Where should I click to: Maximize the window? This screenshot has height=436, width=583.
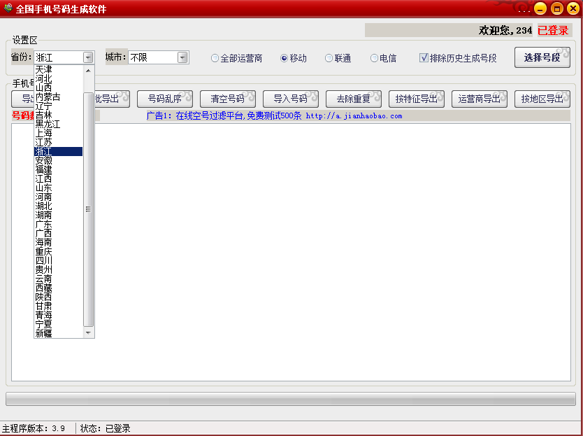(556, 8)
